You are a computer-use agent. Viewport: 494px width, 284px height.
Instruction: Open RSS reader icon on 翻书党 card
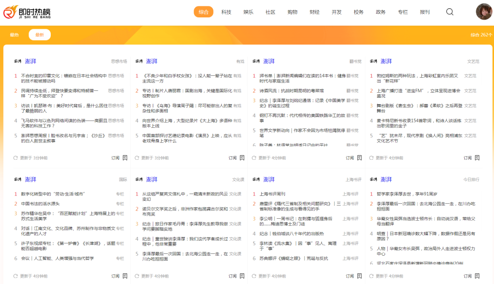click(360, 157)
